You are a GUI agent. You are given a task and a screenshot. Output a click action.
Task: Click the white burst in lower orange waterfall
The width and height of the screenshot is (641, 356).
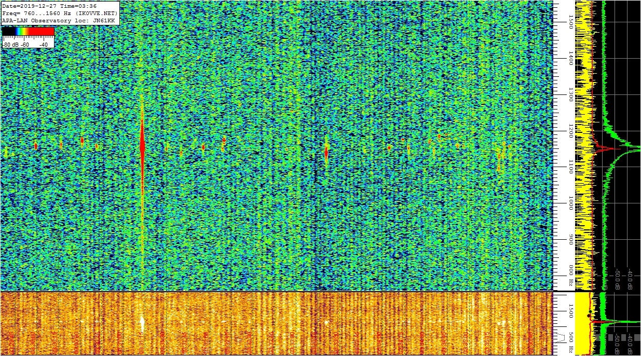(x=142, y=324)
